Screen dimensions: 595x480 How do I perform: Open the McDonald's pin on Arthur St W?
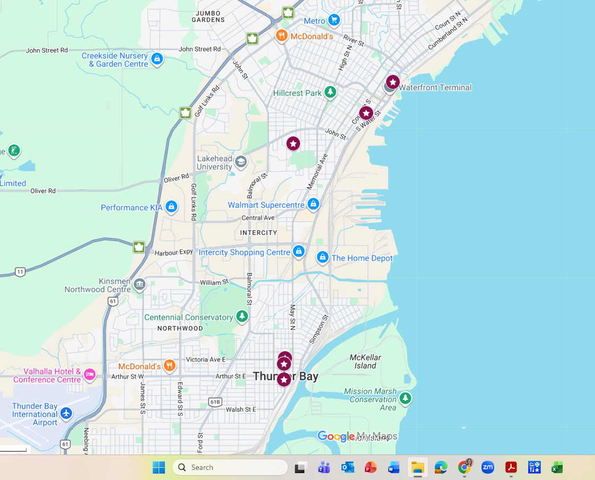click(169, 366)
